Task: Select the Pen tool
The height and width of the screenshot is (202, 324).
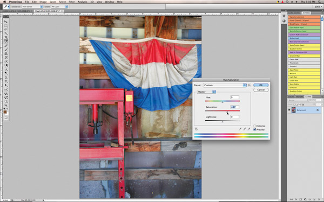Action: tap(6, 77)
